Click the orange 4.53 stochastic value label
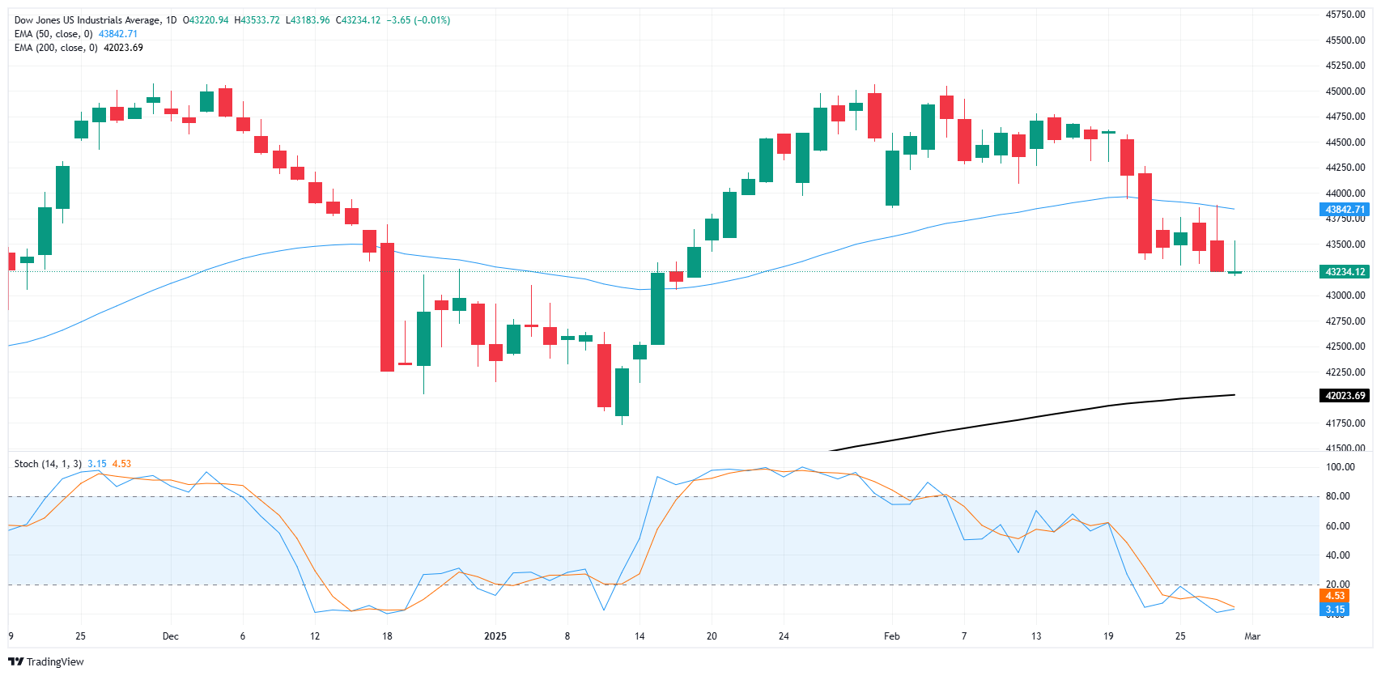Image resolution: width=1381 pixels, height=676 pixels. click(1335, 596)
